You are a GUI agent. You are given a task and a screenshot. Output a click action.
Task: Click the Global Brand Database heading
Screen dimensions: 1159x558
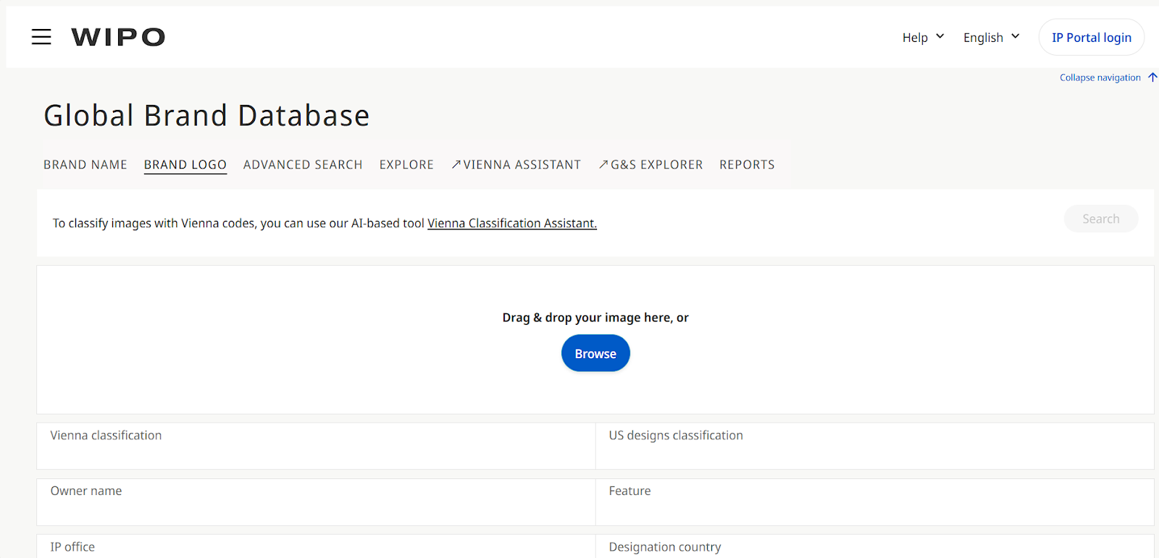tap(206, 116)
